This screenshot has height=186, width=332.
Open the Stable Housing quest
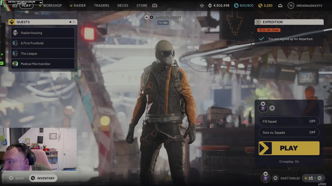tap(43, 33)
